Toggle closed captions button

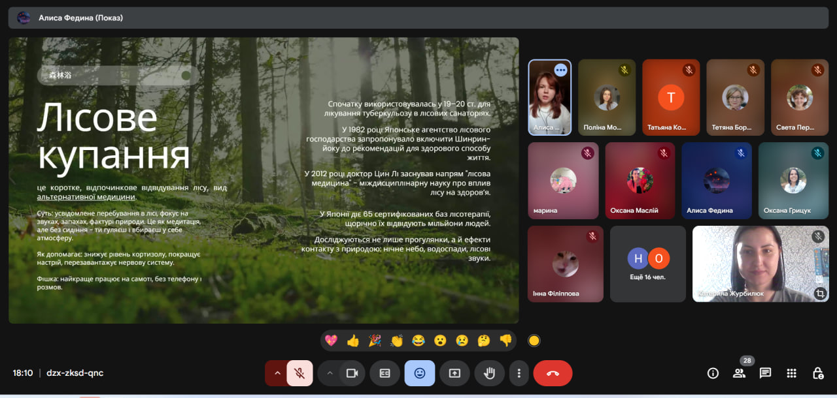[x=384, y=373]
